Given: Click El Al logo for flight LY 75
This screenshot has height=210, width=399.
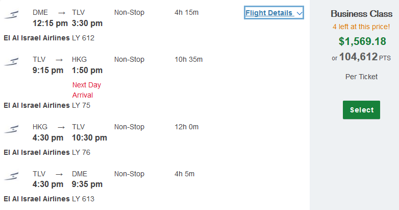Looking at the screenshot, I should (x=11, y=62).
